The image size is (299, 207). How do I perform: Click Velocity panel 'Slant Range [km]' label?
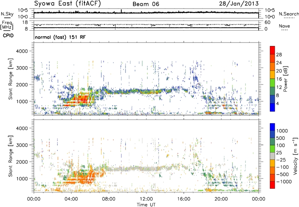coord(10,156)
